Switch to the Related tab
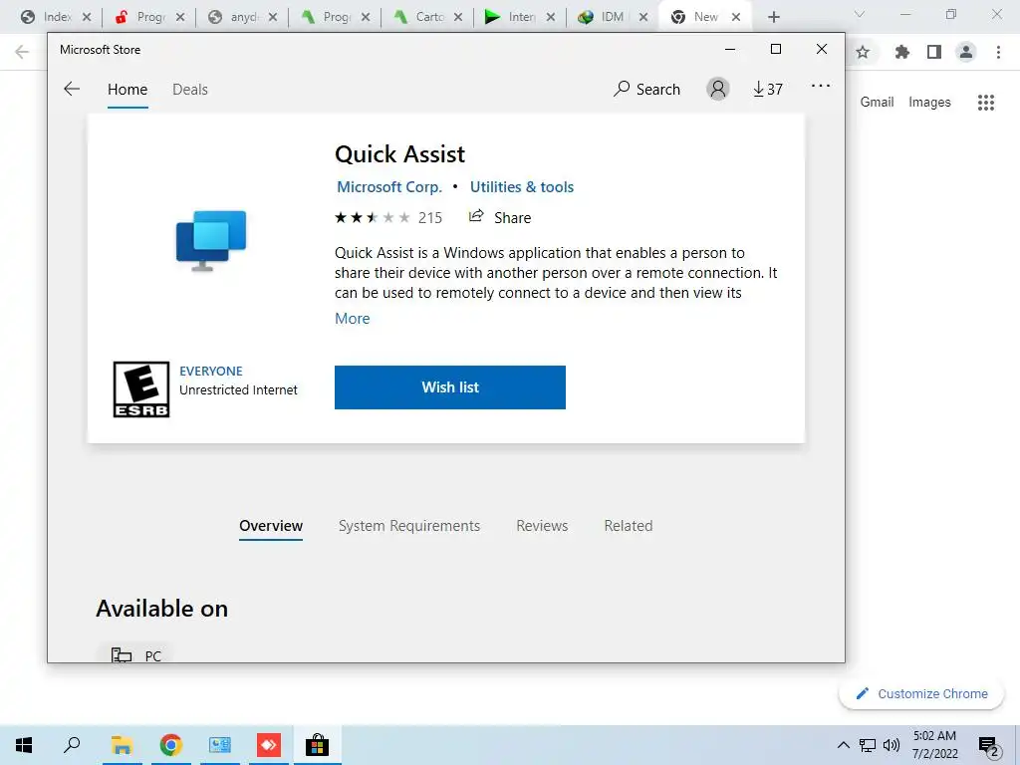This screenshot has height=765, width=1020. click(629, 526)
